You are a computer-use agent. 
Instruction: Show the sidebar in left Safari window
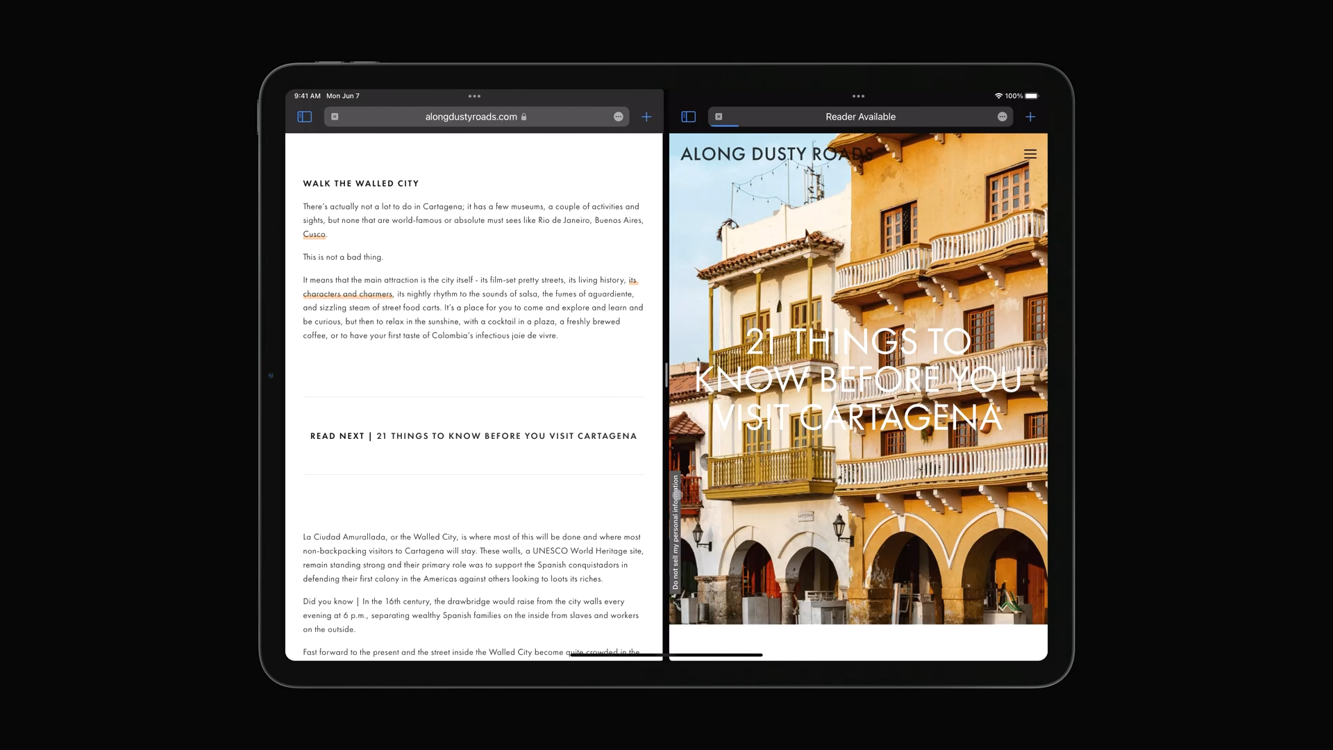(304, 117)
